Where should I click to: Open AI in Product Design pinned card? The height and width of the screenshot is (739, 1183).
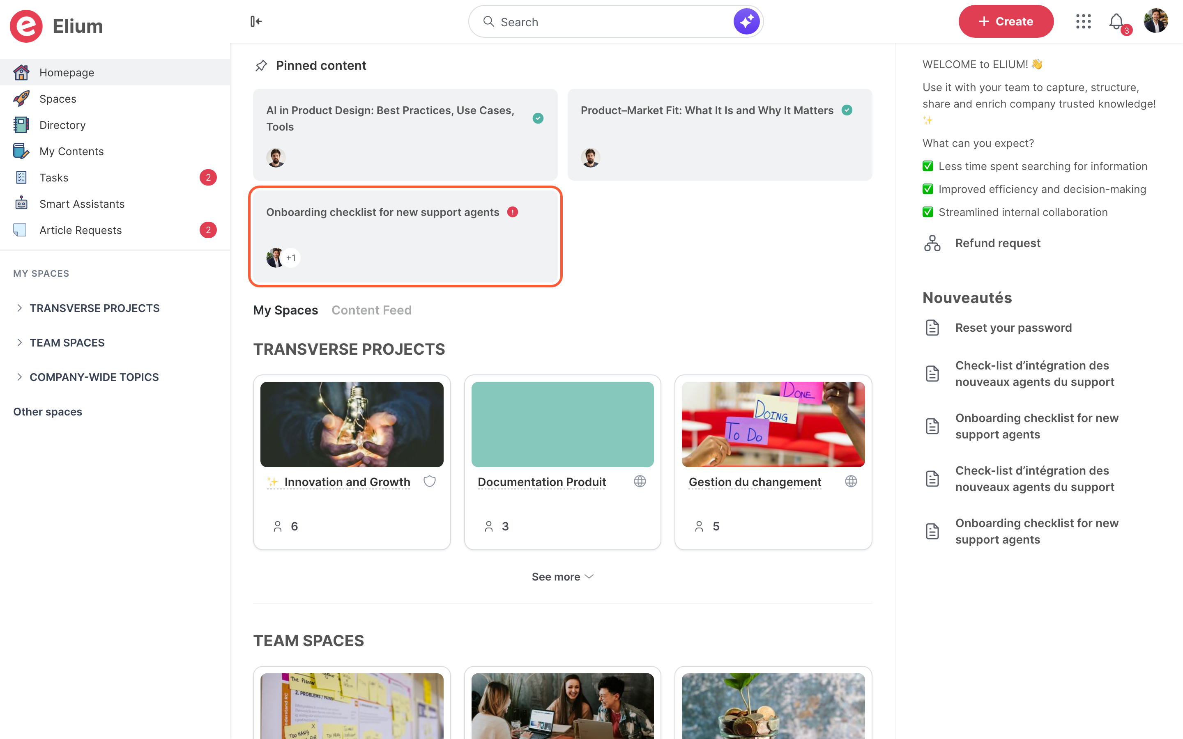tap(405, 134)
